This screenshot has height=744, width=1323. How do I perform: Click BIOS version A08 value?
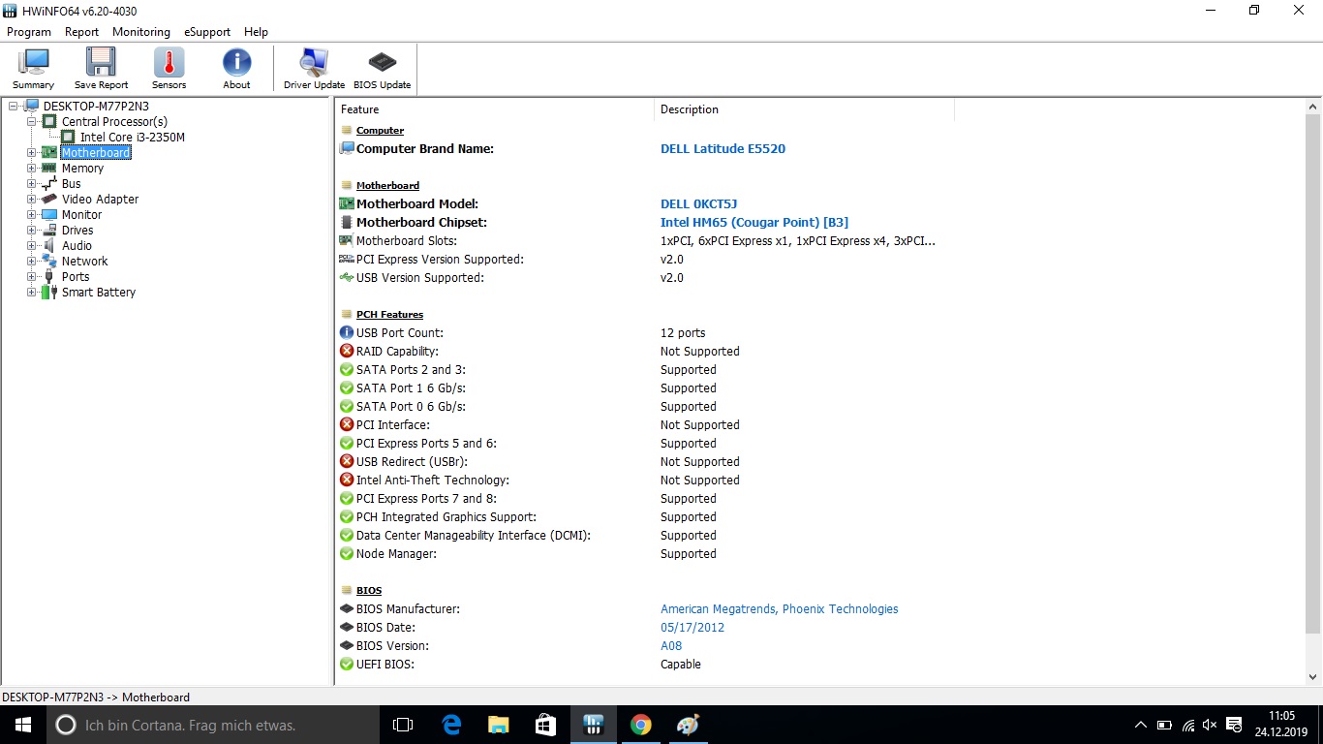(671, 646)
